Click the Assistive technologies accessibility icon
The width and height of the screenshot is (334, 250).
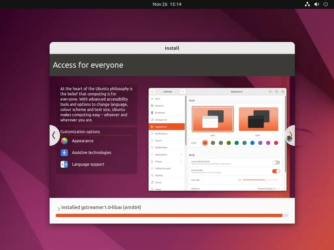click(64, 153)
